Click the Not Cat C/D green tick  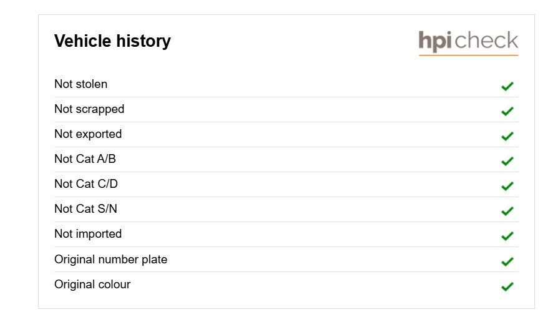pos(507,186)
